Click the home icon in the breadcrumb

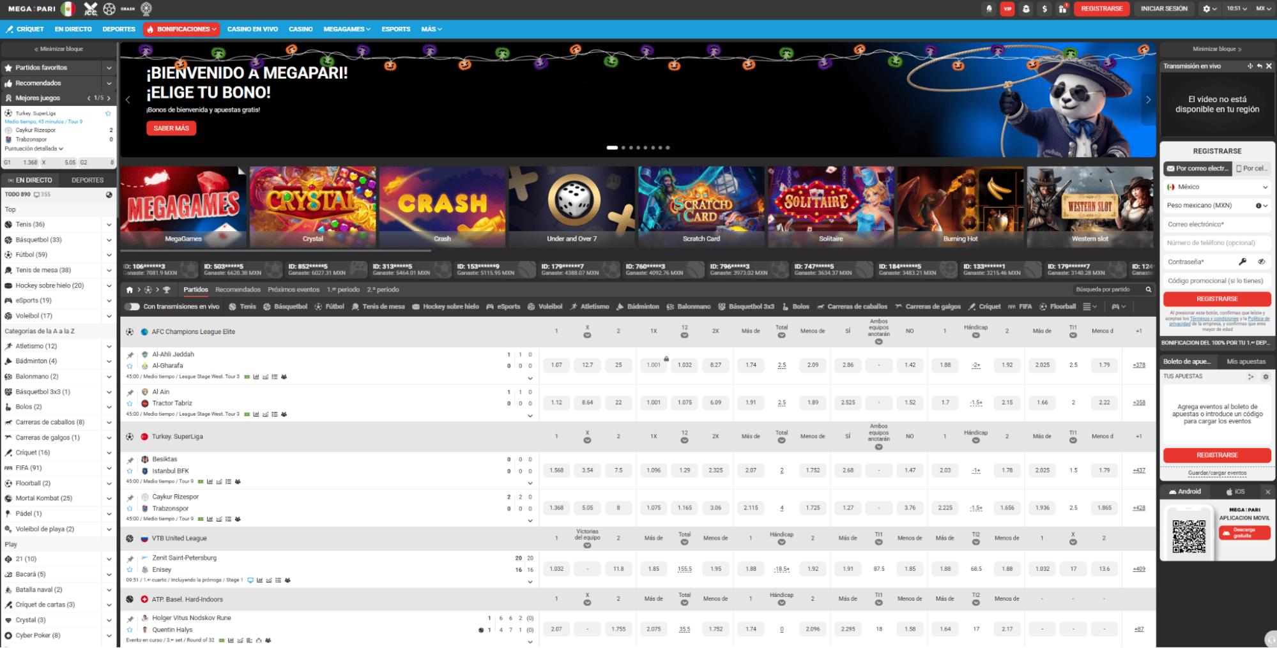pos(130,290)
